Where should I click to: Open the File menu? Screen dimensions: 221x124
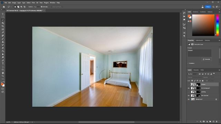(x=6, y=3)
